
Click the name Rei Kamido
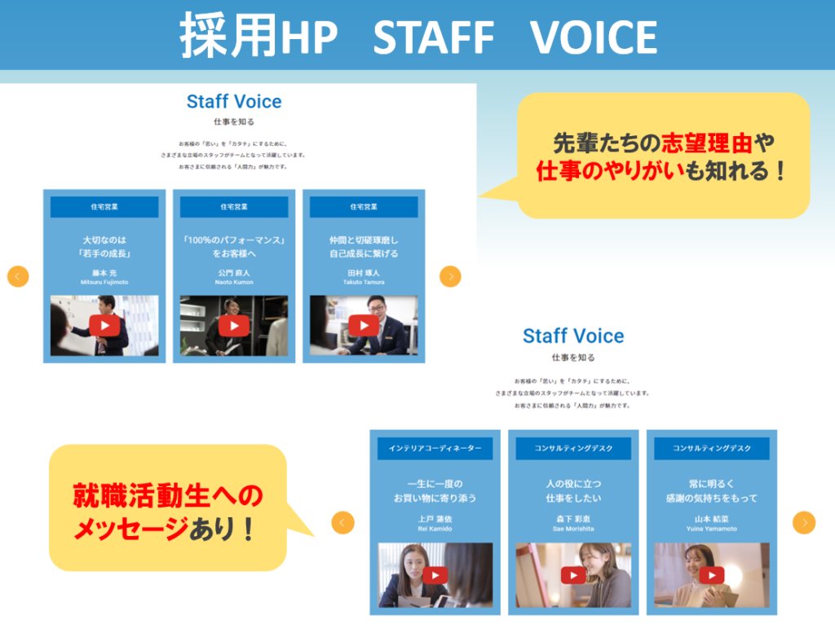pos(435,529)
